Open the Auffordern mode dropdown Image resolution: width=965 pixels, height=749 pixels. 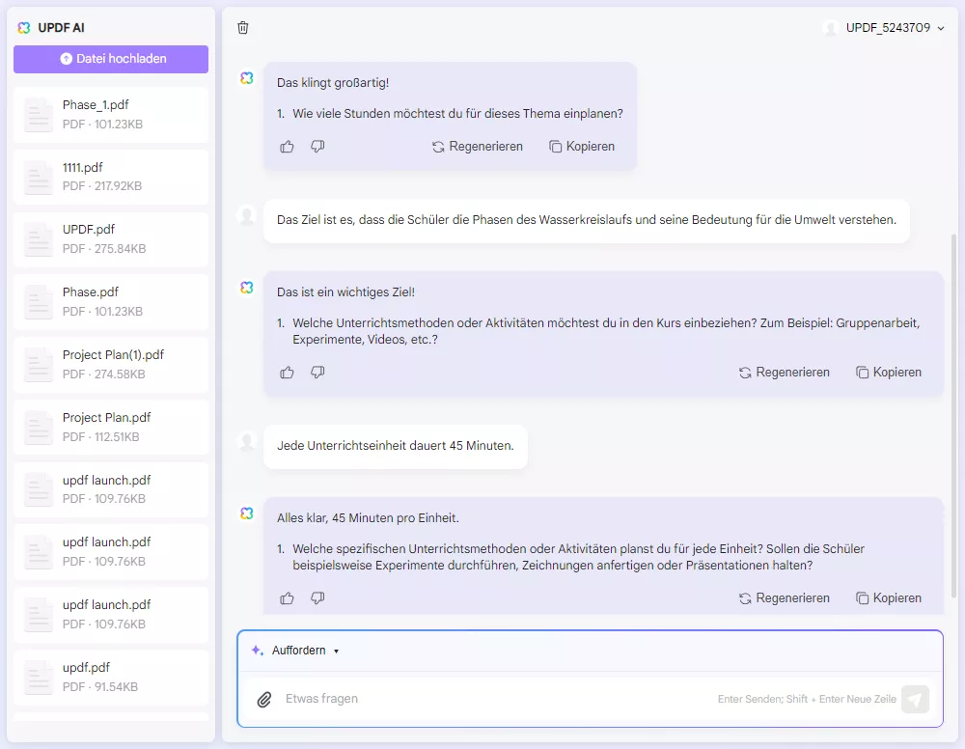(296, 651)
